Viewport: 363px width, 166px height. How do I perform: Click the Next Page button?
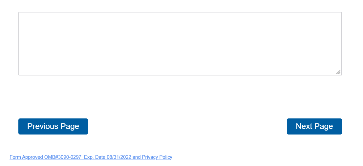314,126
